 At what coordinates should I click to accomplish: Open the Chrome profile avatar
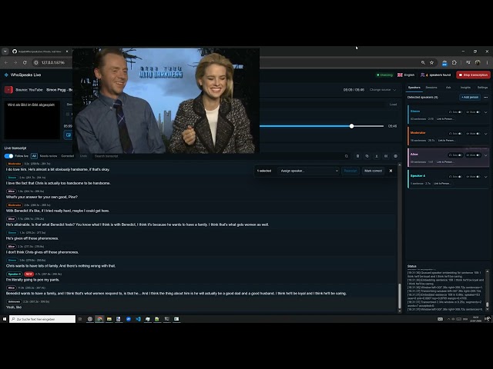(478, 62)
